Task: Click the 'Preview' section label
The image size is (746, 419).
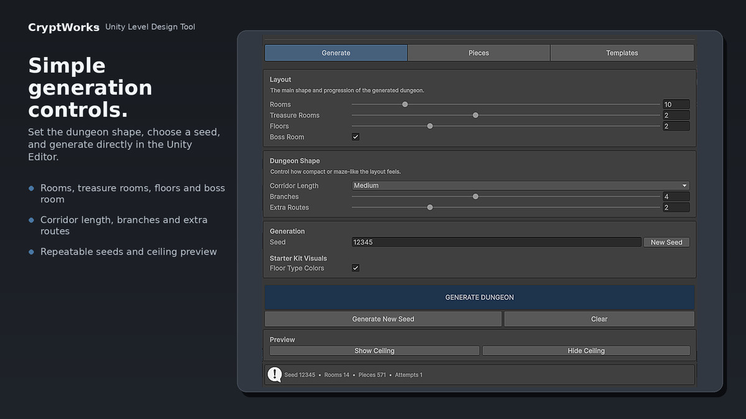Action: coord(282,340)
